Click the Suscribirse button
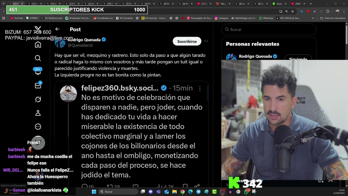 (187, 41)
